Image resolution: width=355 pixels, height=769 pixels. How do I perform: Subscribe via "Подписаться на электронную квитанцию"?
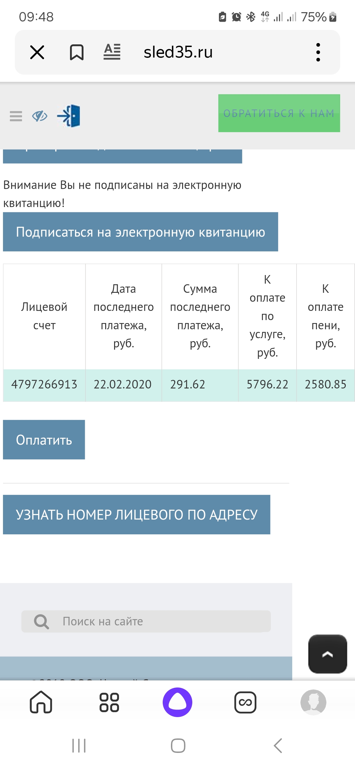[140, 232]
